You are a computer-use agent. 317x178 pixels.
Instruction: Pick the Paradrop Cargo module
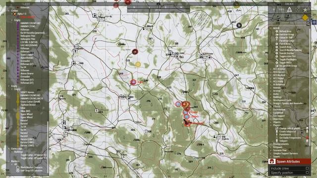point(286,41)
